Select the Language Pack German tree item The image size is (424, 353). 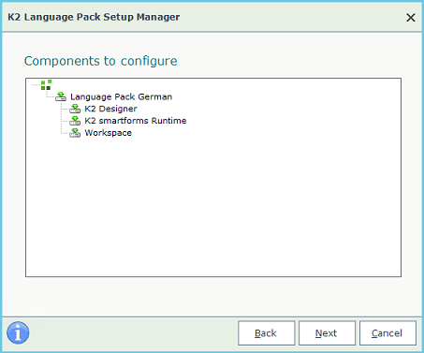[x=121, y=96]
